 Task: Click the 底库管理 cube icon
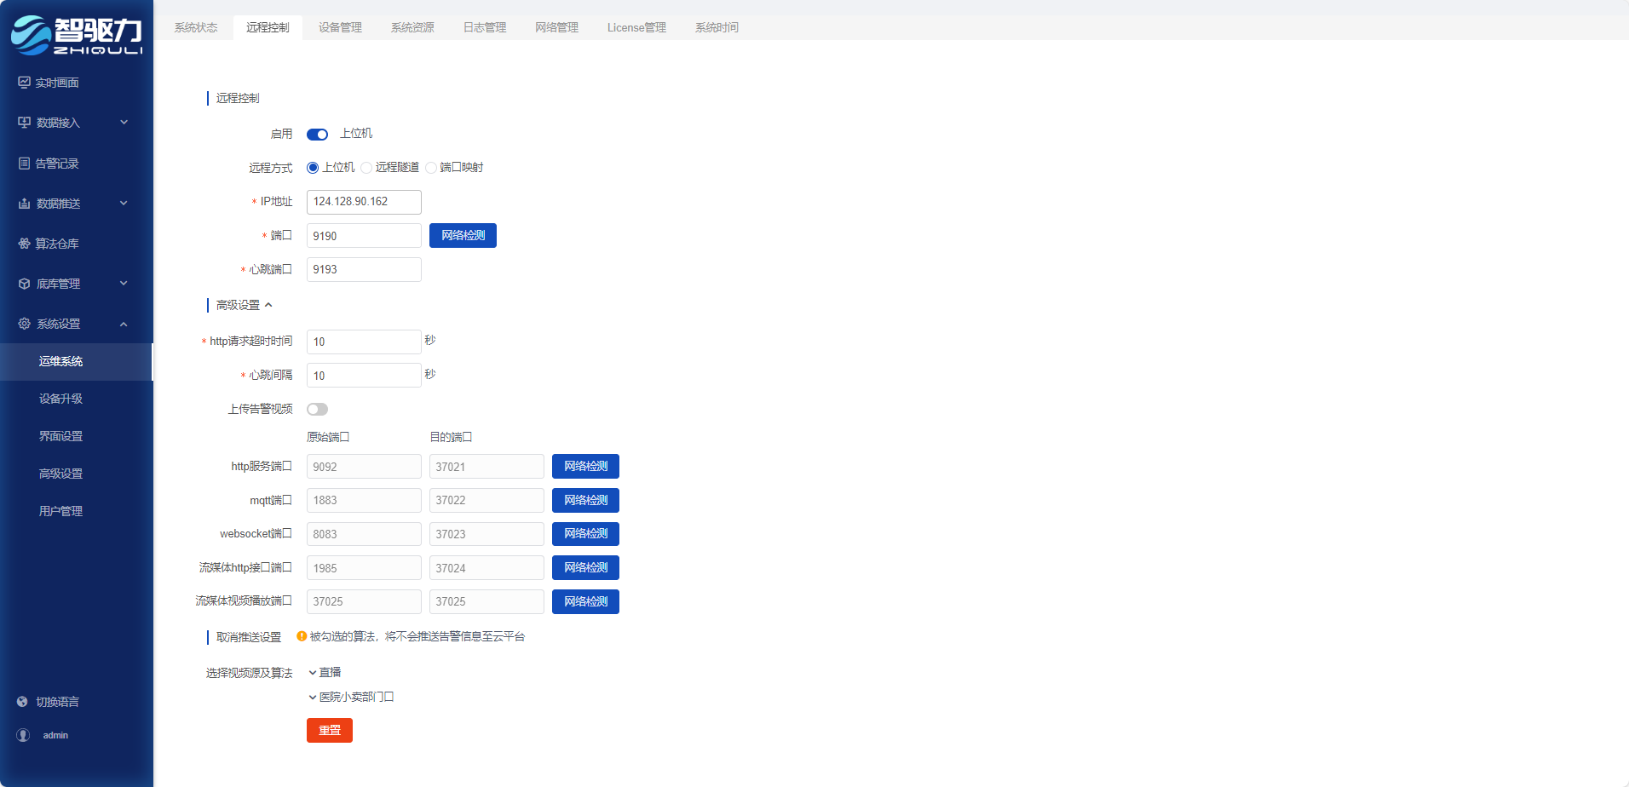pos(24,284)
